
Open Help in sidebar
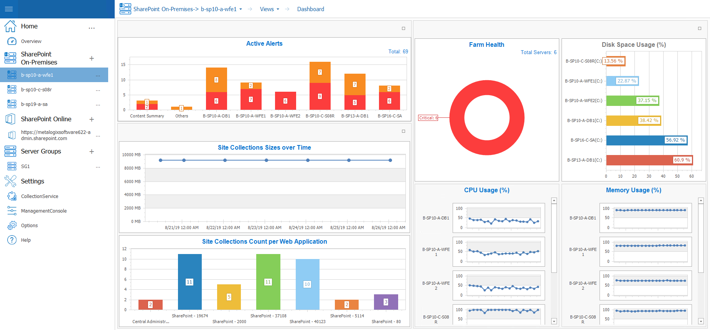[26, 240]
